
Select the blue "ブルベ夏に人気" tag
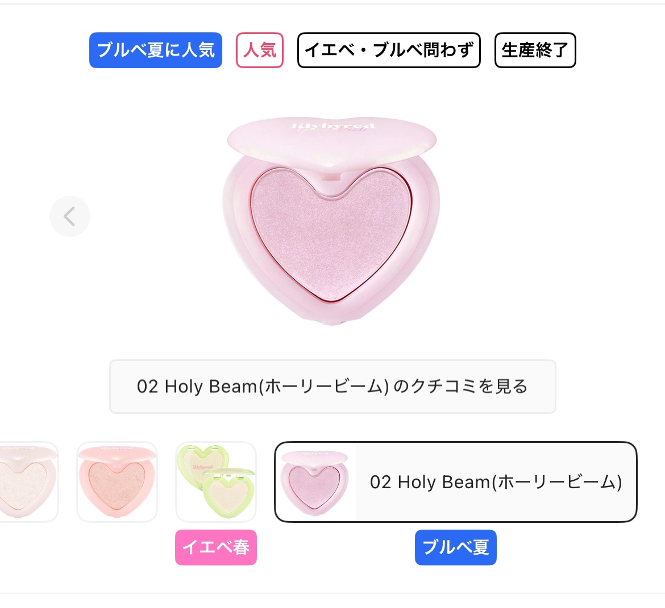[x=155, y=50]
